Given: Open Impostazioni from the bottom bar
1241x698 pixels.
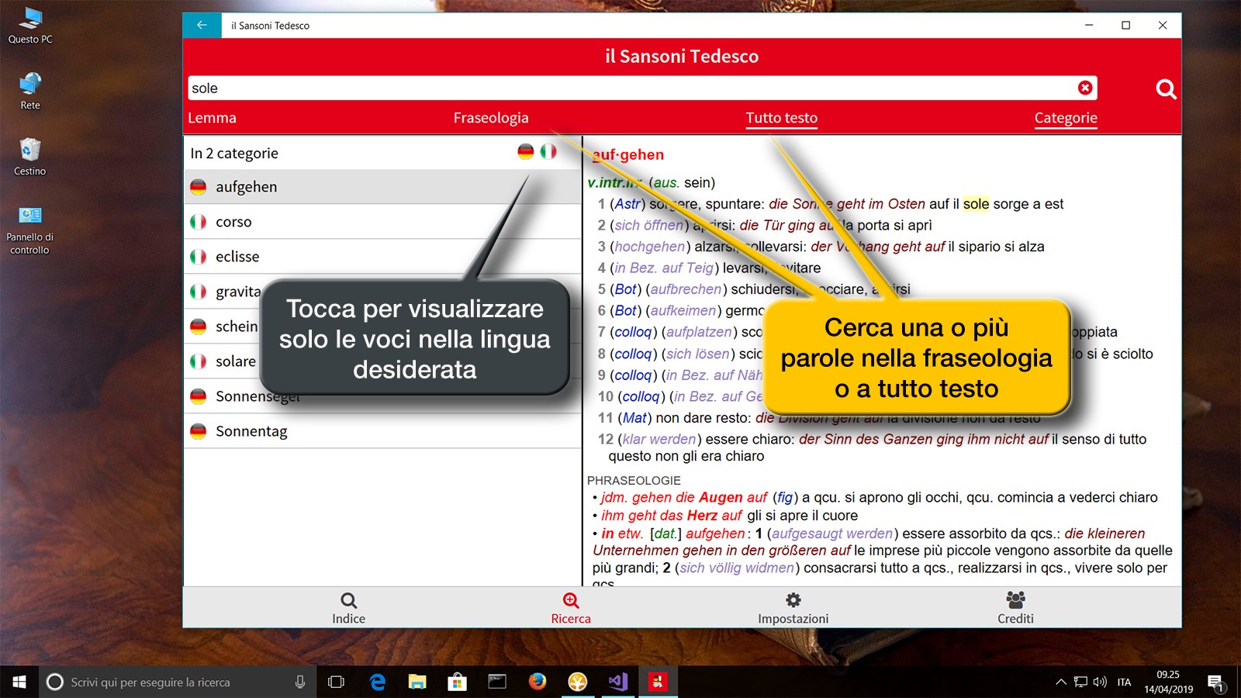Looking at the screenshot, I should tap(793, 608).
